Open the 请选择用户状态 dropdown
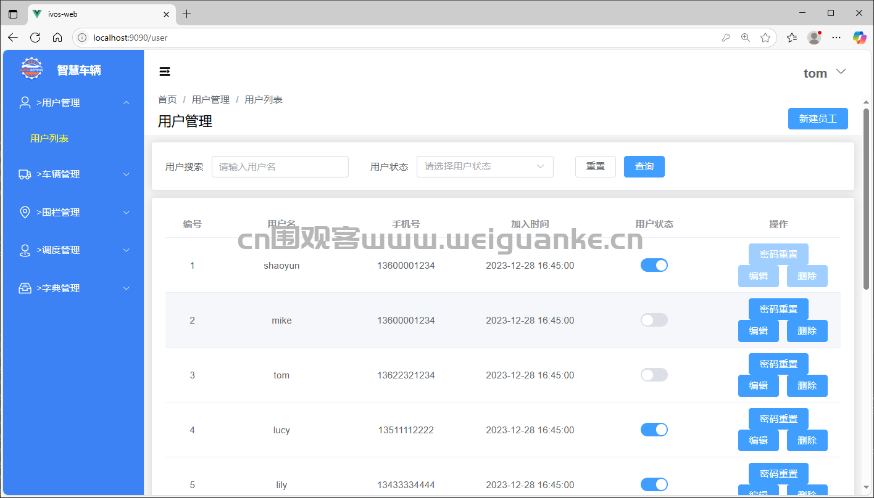The image size is (874, 498). (485, 166)
